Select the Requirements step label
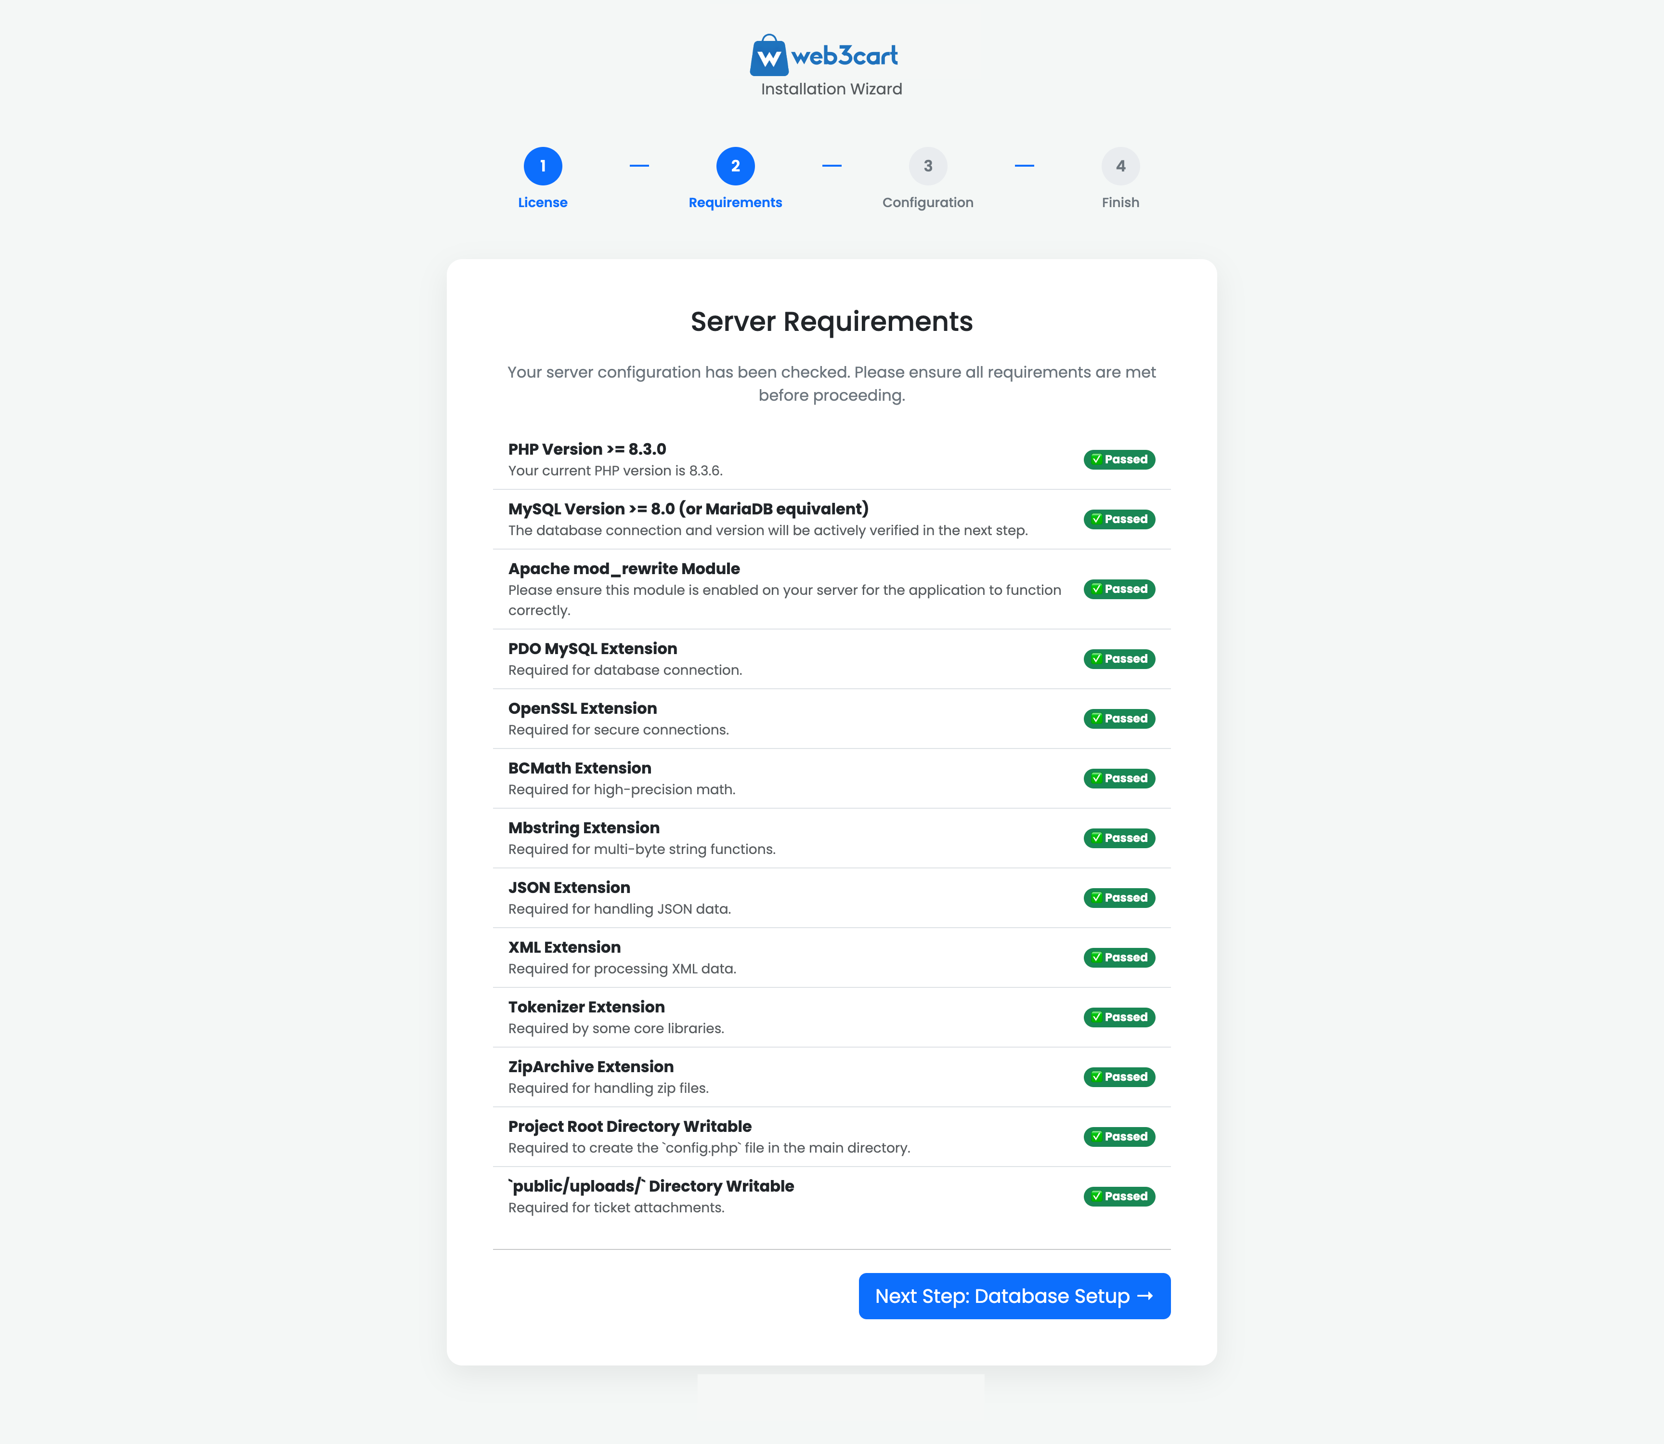The width and height of the screenshot is (1664, 1444). coord(735,202)
